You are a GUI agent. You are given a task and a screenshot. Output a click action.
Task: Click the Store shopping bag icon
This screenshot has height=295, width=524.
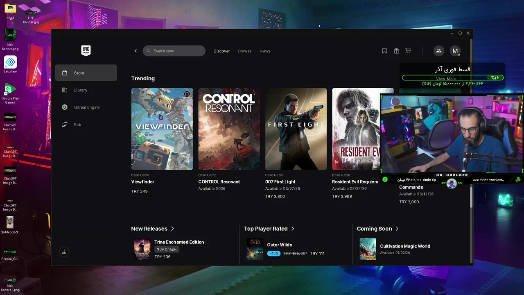point(65,73)
